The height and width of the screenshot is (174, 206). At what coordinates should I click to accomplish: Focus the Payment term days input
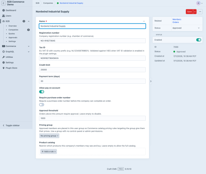pos(93,81)
